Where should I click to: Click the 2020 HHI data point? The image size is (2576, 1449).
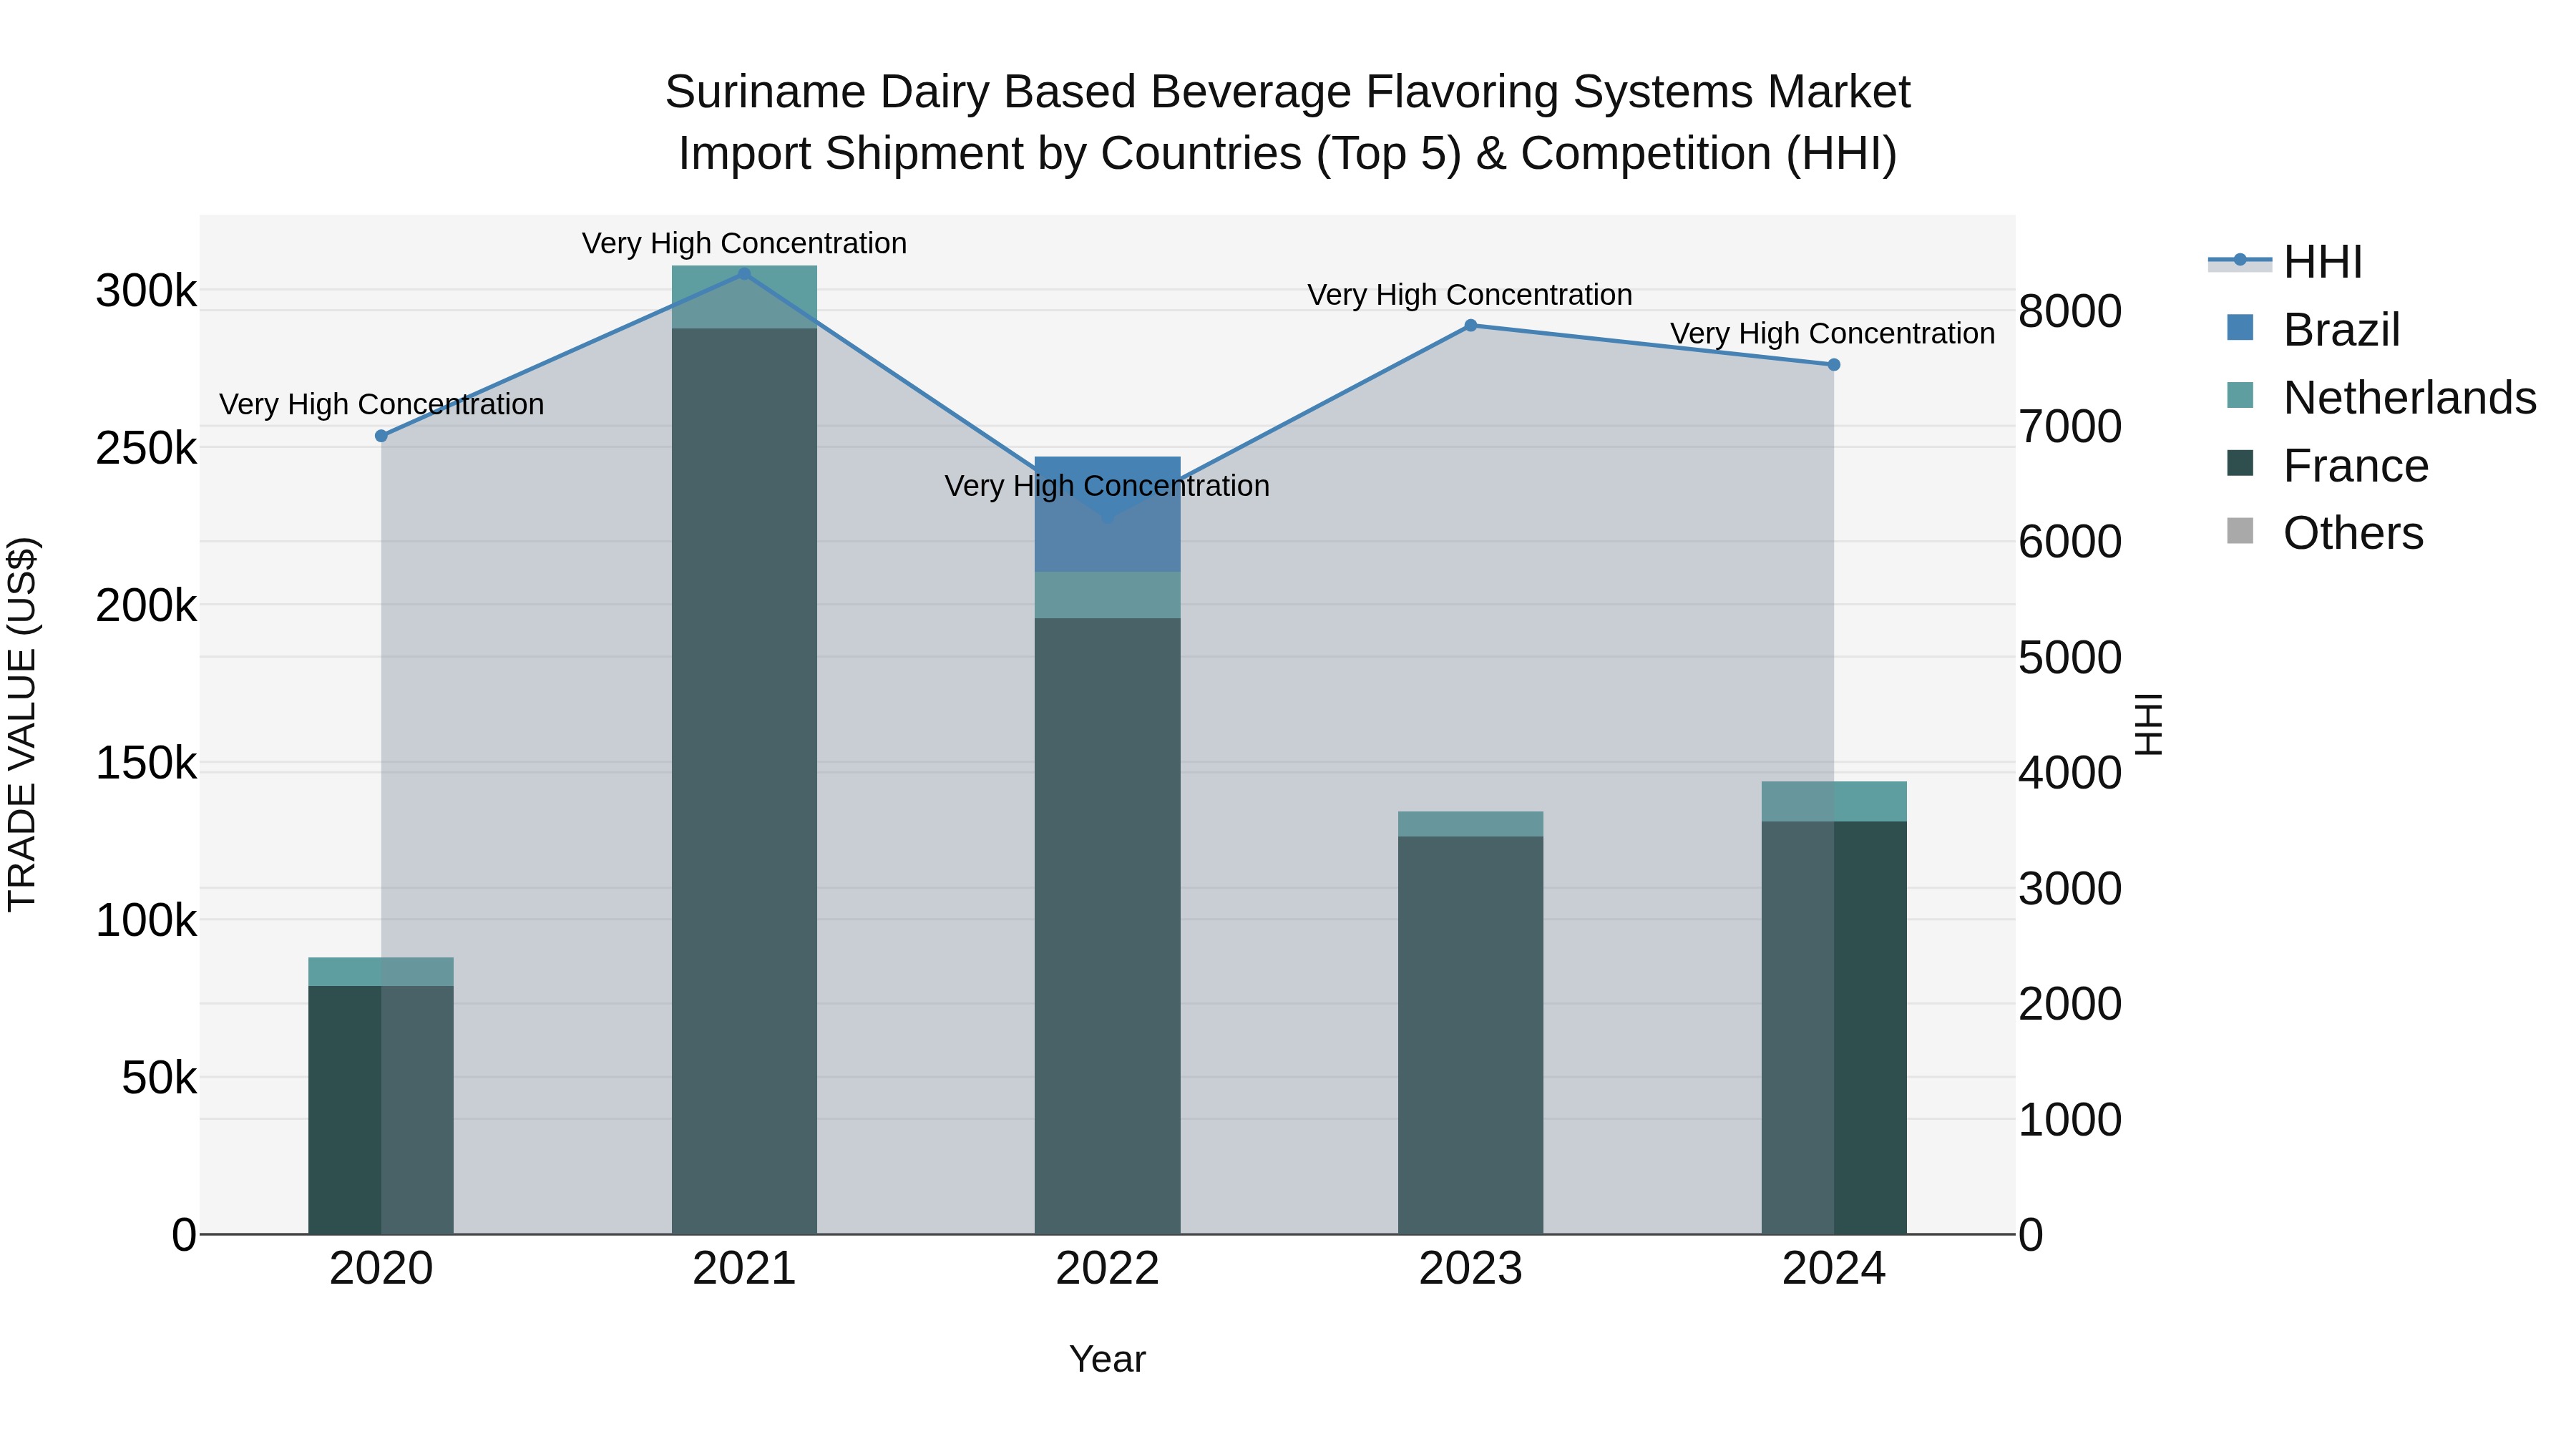coord(381,436)
